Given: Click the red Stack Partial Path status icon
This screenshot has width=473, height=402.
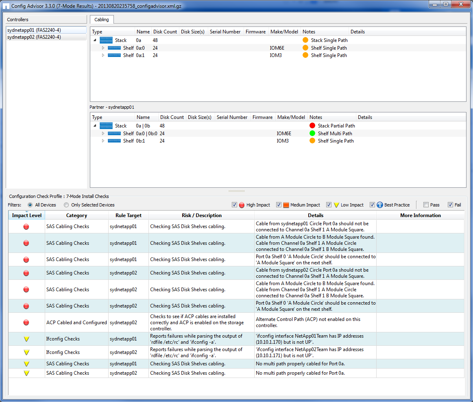Looking at the screenshot, I should coord(312,126).
